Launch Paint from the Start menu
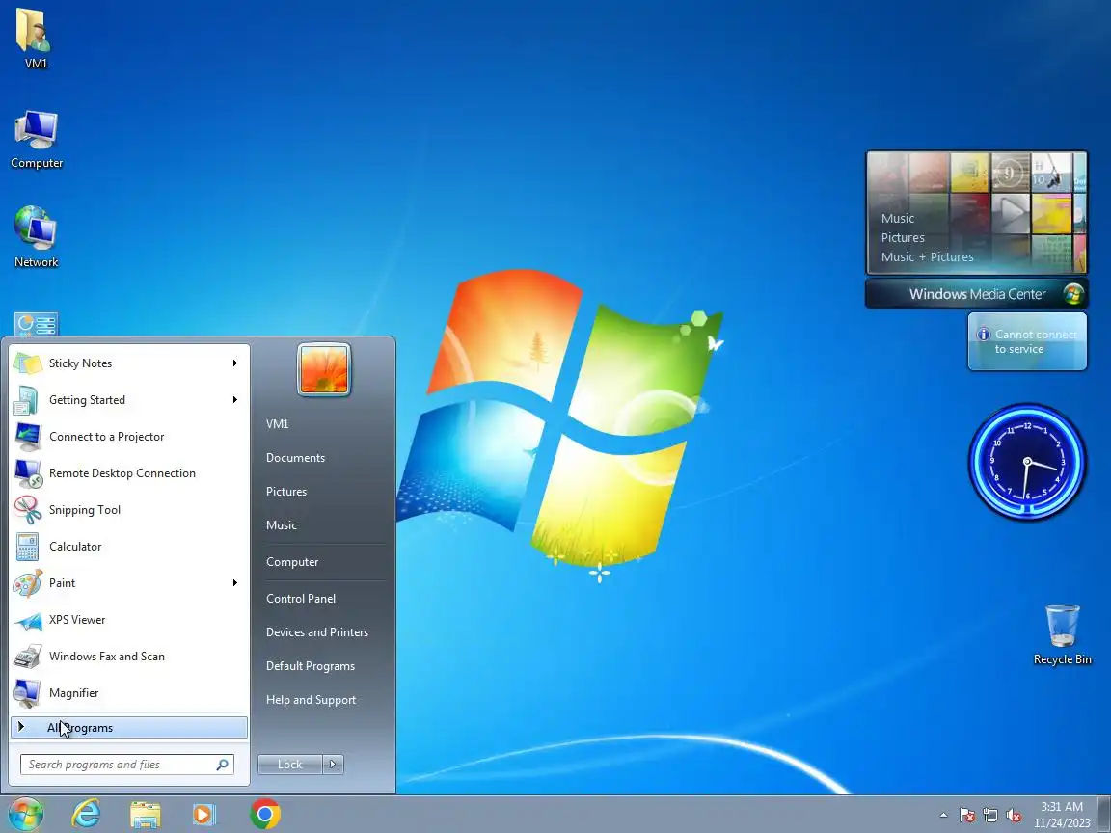This screenshot has height=833, width=1111. pos(129,583)
